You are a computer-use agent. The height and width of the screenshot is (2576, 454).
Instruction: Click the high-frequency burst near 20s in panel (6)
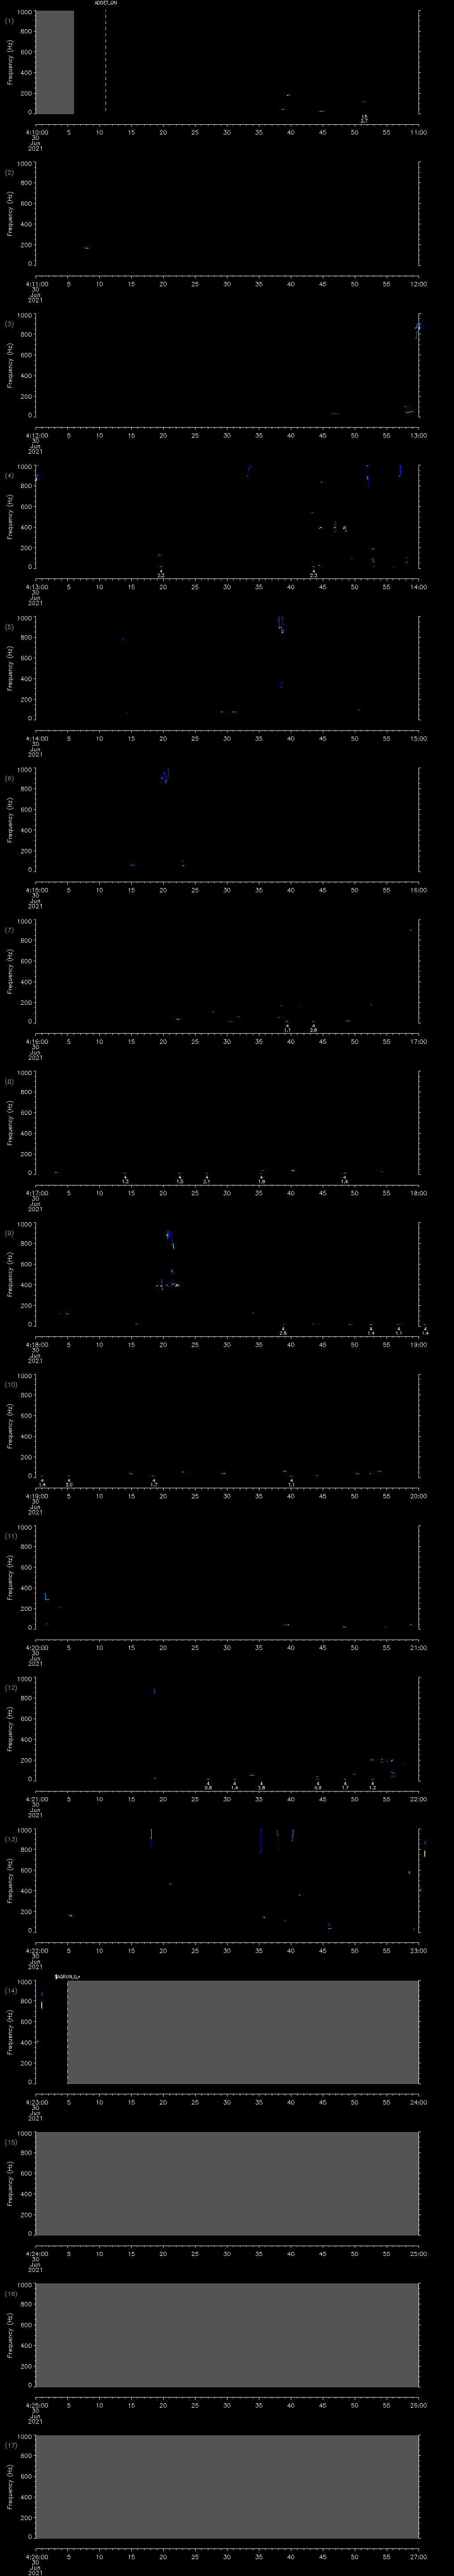(x=166, y=775)
